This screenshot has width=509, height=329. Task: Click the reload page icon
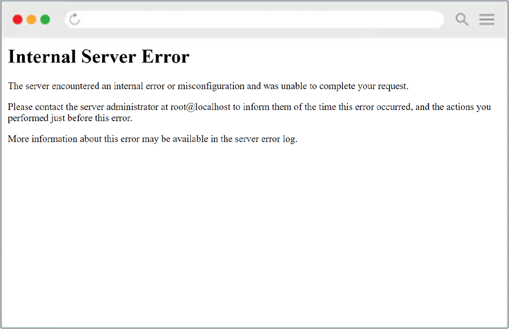point(75,19)
